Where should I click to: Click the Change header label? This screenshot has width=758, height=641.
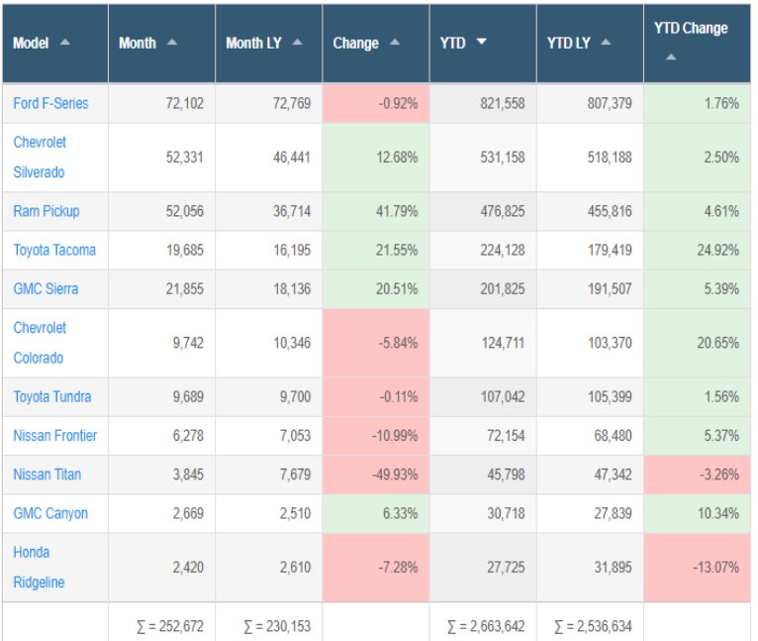[x=356, y=43]
